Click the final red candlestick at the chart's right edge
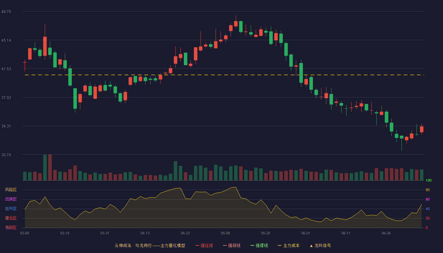443x253 pixels. click(421, 129)
